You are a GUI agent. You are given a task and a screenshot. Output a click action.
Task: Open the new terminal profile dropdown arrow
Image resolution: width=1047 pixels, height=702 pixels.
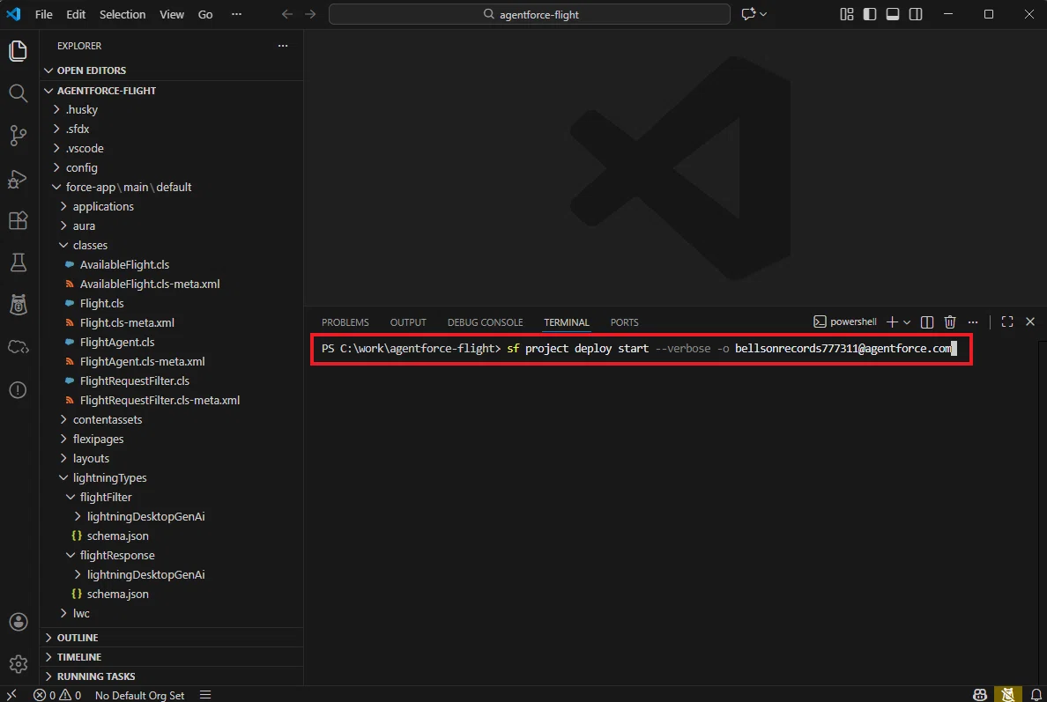click(x=907, y=322)
